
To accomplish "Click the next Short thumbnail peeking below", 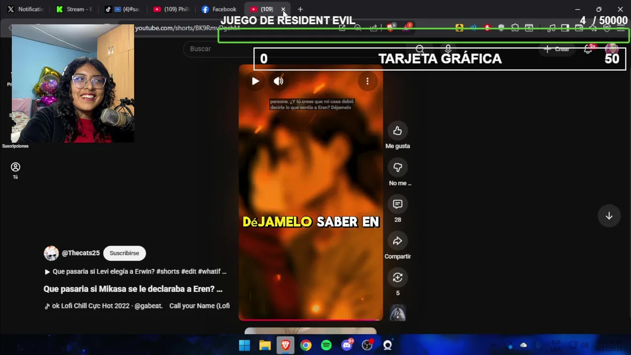I will point(311,331).
